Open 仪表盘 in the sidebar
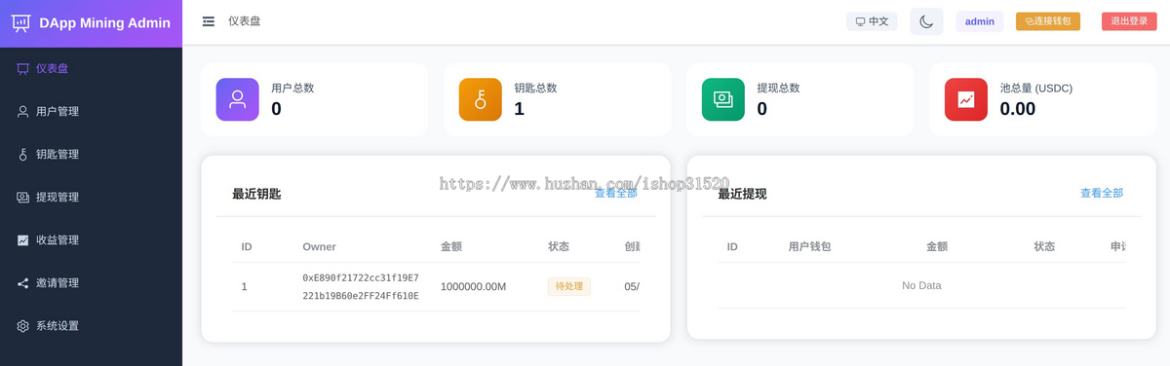Screen dimensions: 1170x366 click(x=91, y=69)
